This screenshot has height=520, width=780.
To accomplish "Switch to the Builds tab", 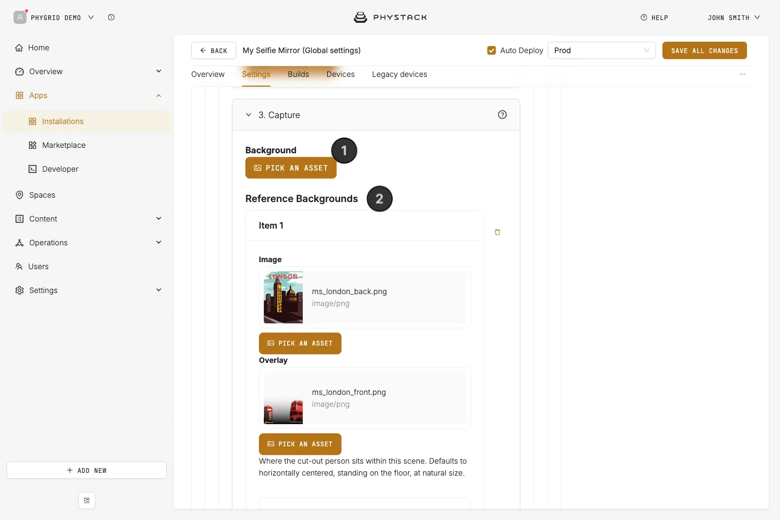I will 298,74.
